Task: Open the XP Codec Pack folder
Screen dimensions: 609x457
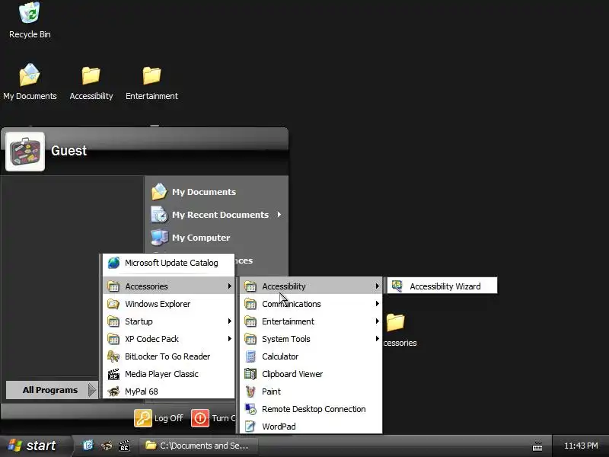Action: coord(168,339)
